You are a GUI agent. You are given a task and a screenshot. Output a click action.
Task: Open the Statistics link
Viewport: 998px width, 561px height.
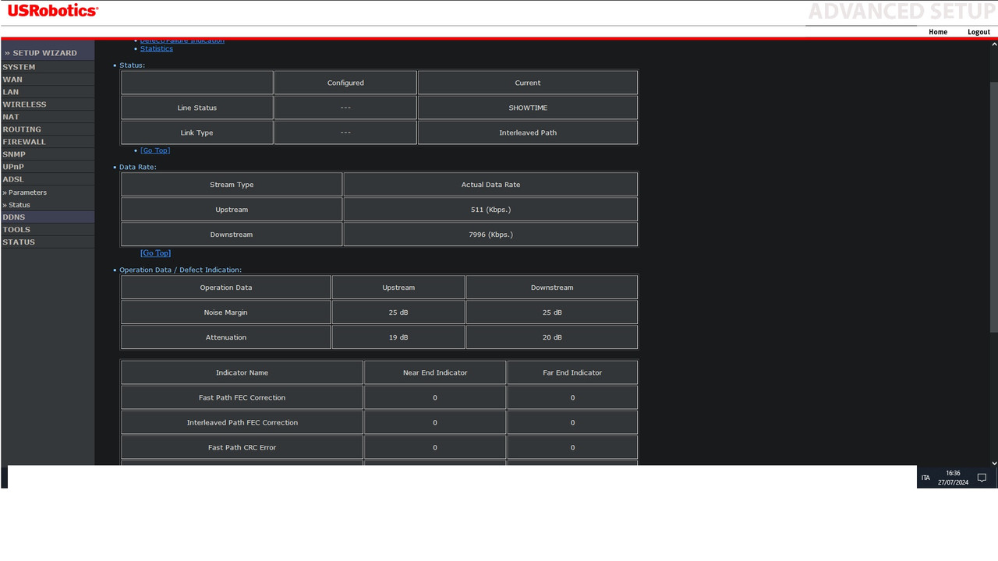[x=157, y=48]
